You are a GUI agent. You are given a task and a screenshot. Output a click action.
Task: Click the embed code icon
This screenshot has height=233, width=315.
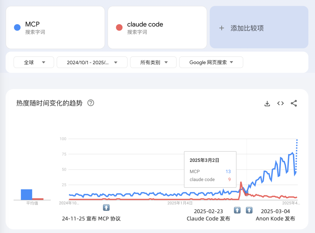[281, 103]
